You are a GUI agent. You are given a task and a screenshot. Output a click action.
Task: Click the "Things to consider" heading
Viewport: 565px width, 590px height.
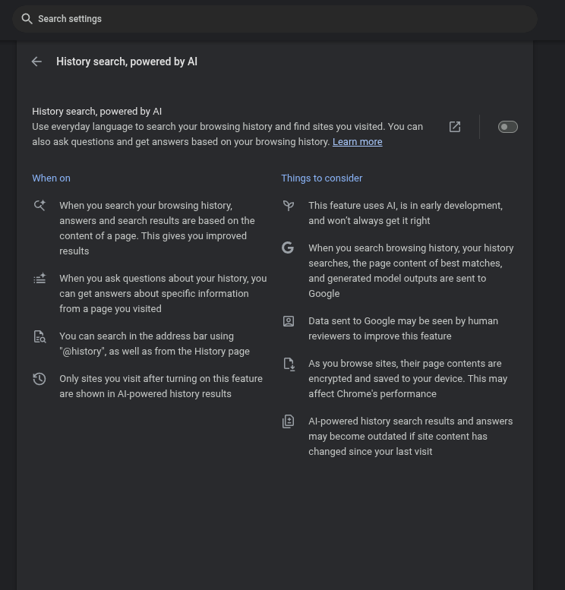[322, 178]
